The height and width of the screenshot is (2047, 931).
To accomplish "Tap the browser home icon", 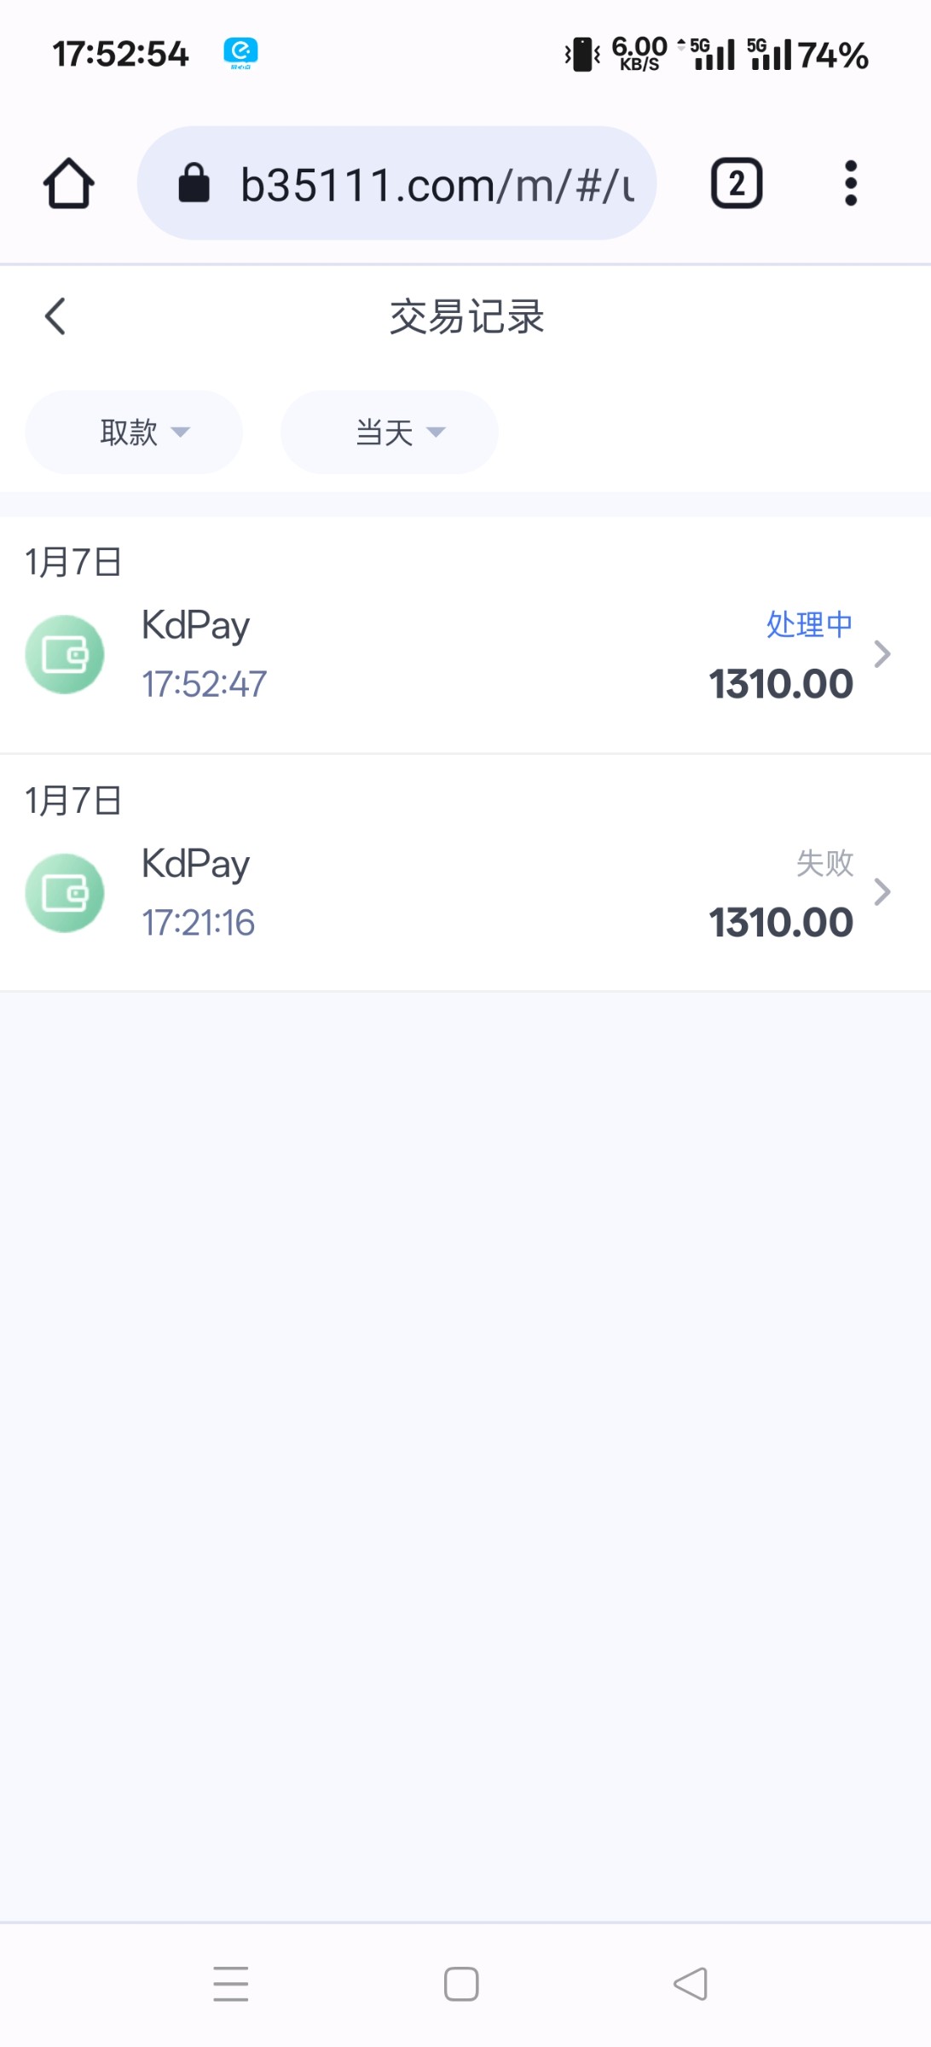I will click(x=68, y=183).
